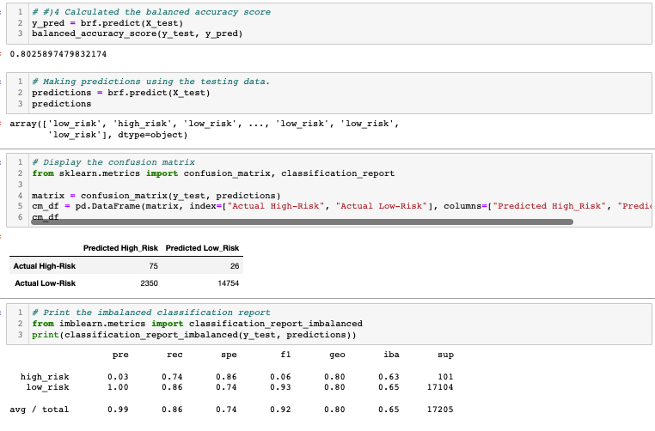
Task: Select the 'Actual High-Risk' row label
Action: click(45, 266)
